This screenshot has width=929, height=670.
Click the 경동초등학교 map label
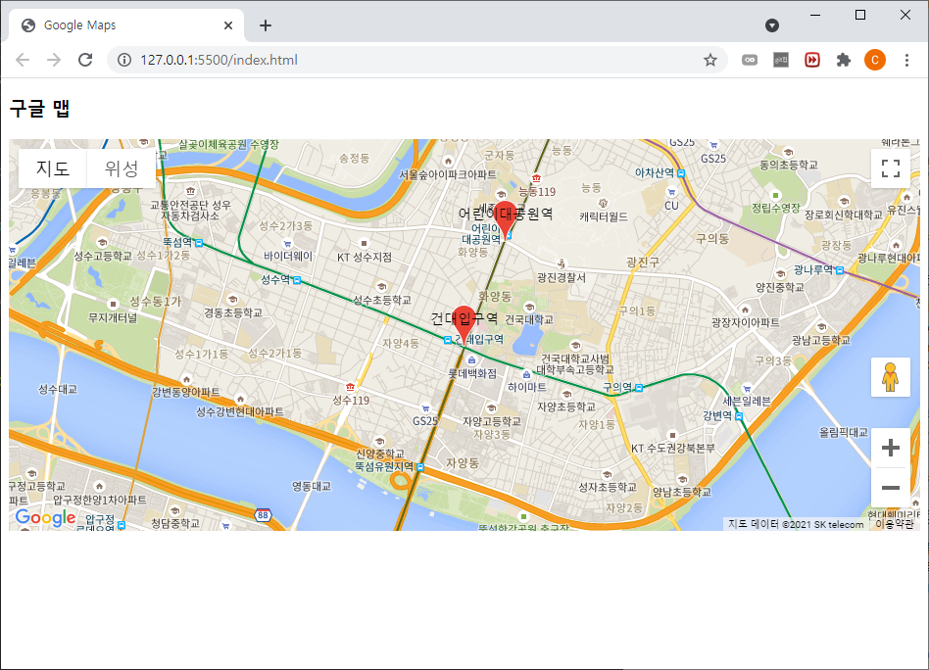(x=233, y=312)
